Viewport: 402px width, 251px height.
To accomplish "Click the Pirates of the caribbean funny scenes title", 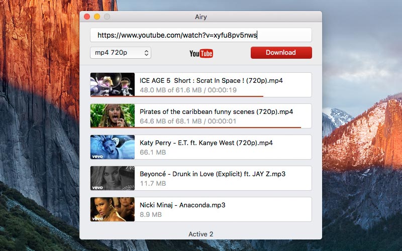I will [216, 112].
